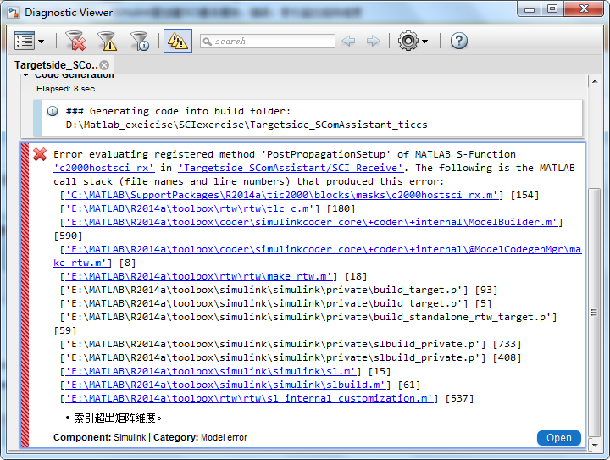
Task: Click the red error X icon
Action: tap(40, 154)
